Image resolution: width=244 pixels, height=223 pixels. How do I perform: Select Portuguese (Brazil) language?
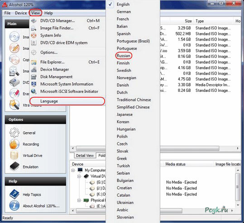tap(134, 41)
